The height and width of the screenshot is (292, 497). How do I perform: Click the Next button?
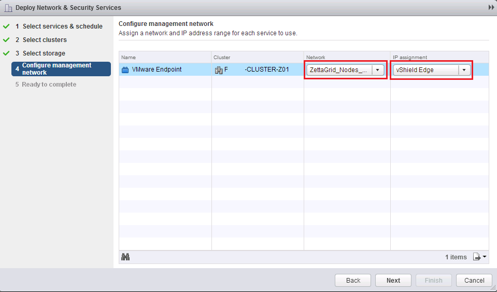(x=393, y=280)
